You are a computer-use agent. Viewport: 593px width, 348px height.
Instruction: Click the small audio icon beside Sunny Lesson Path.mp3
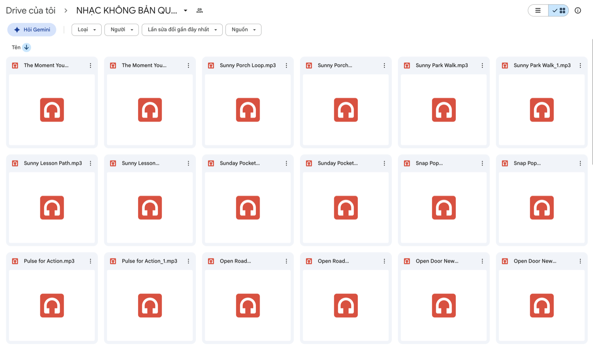15,163
